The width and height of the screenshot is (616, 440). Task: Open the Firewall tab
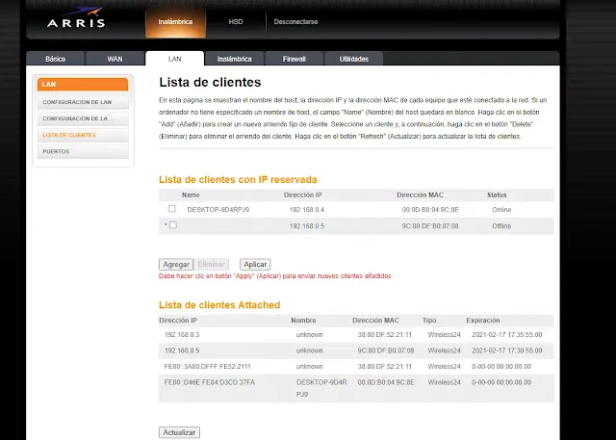[x=295, y=59]
